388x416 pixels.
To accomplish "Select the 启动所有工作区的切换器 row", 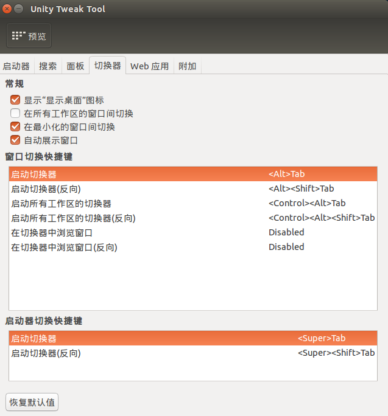I will (x=193, y=203).
